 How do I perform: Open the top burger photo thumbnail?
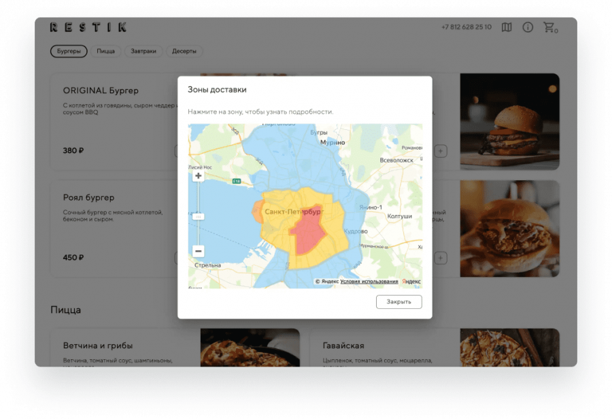coord(510,122)
